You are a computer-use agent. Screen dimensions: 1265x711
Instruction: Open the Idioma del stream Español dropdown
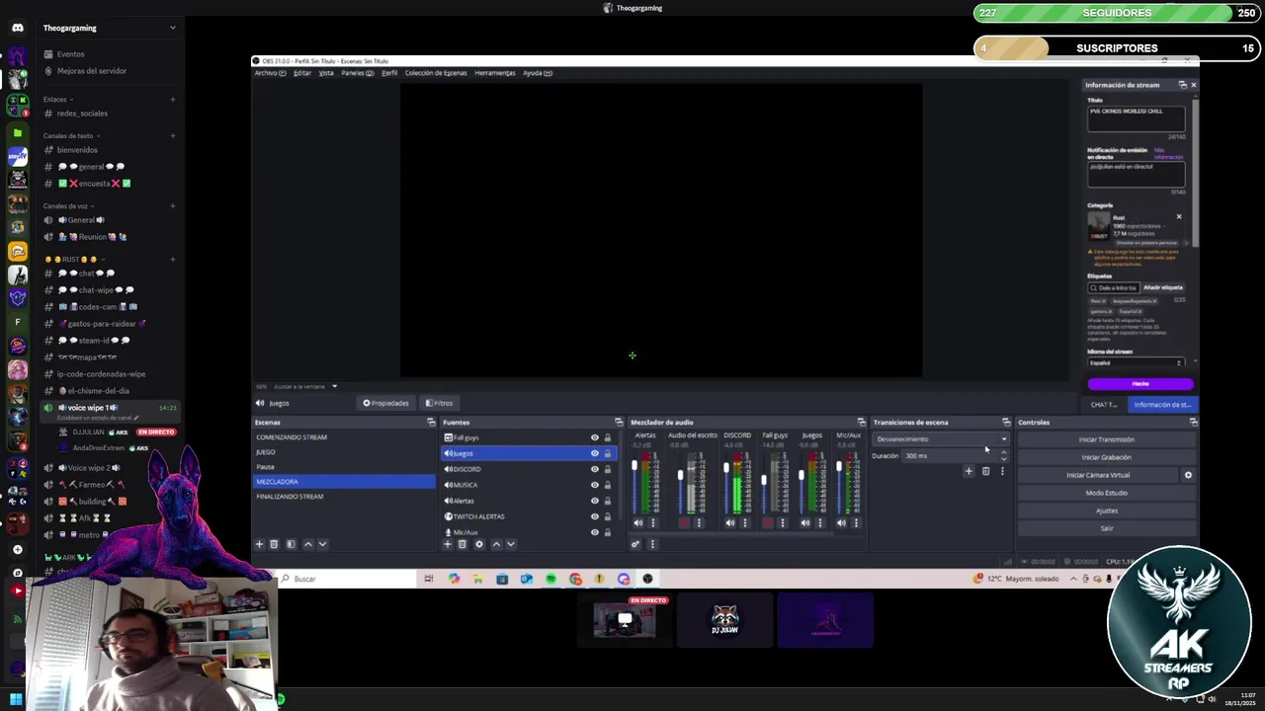1136,362
